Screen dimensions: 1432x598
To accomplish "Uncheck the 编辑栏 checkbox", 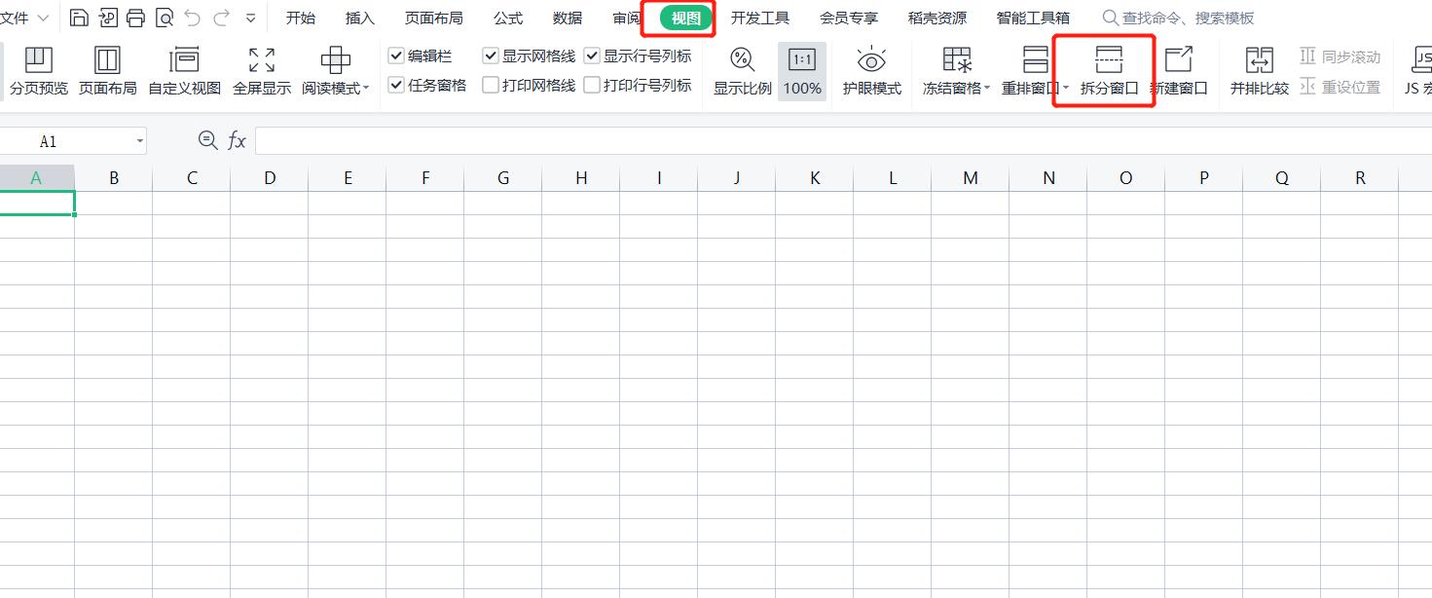I will [x=395, y=56].
